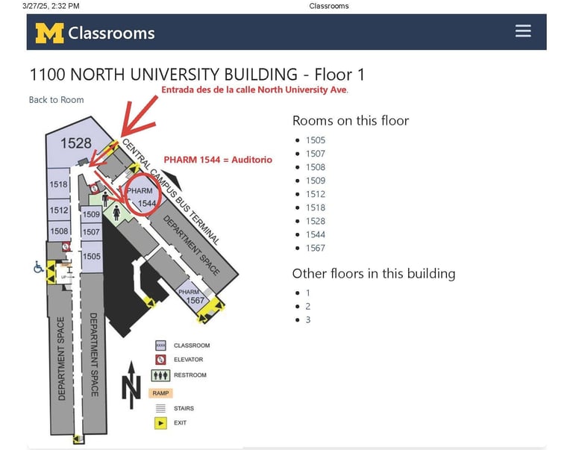This screenshot has height=450, width=573.
Task: Open room 1505 in rooms list
Action: 316,140
